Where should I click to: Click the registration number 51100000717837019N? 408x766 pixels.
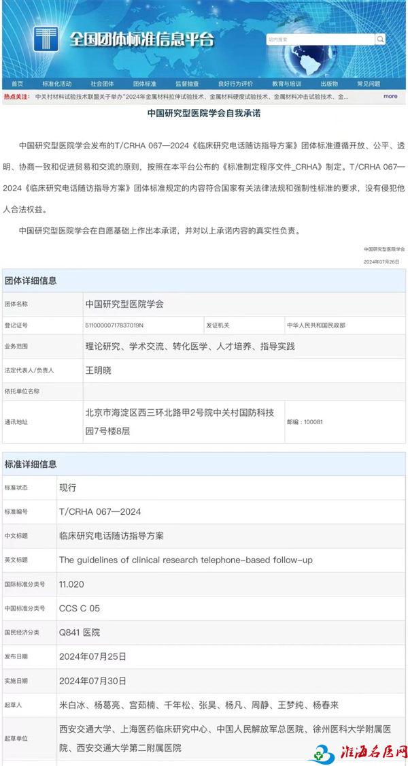[x=116, y=325]
